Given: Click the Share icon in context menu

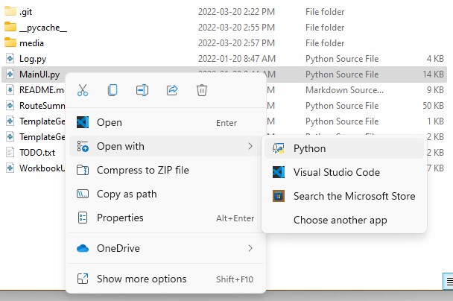Looking at the screenshot, I should 172,90.
